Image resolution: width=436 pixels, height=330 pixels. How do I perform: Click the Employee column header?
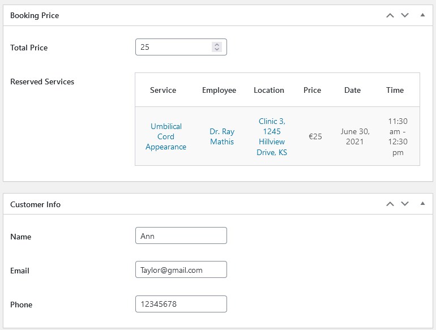[x=219, y=90]
